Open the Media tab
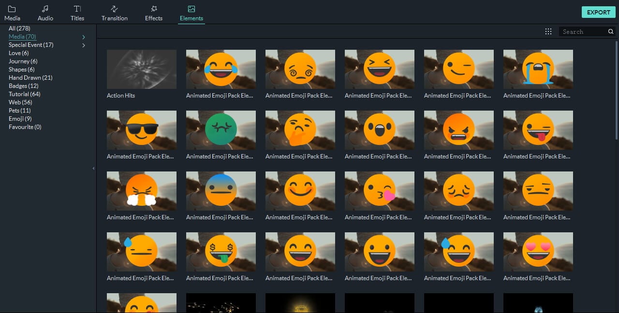 click(x=12, y=14)
